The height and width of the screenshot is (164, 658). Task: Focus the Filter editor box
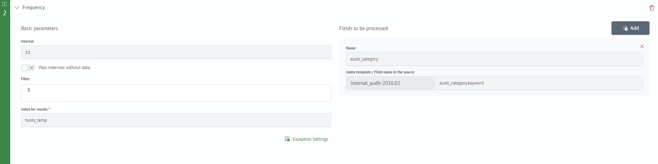click(x=180, y=93)
